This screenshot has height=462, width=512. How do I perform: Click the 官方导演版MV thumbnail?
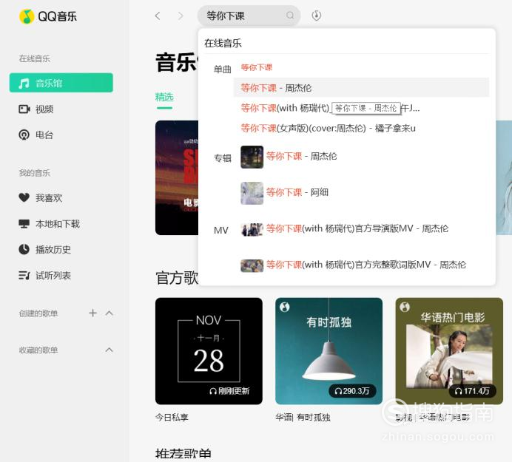point(252,229)
